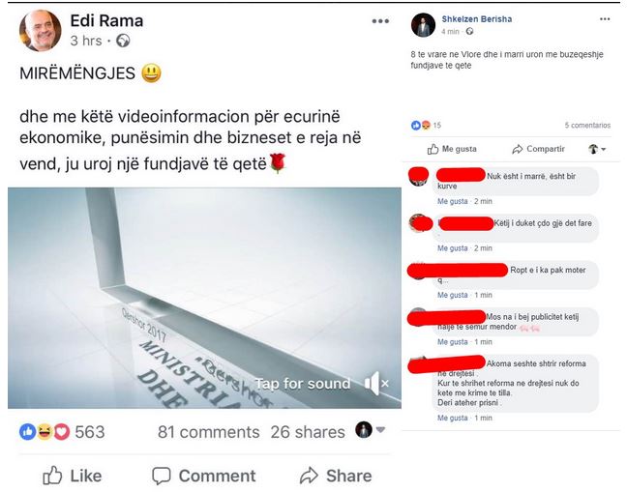Click Compartir on Berisha's post
This screenshot has width=627, height=492.
538,149
